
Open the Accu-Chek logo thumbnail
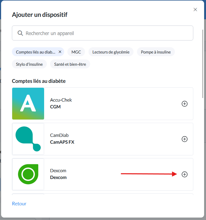point(28,104)
